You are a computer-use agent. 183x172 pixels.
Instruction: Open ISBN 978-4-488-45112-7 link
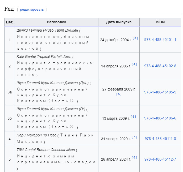click(160, 159)
